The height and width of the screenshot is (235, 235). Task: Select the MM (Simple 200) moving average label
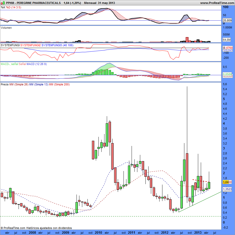point(59,84)
